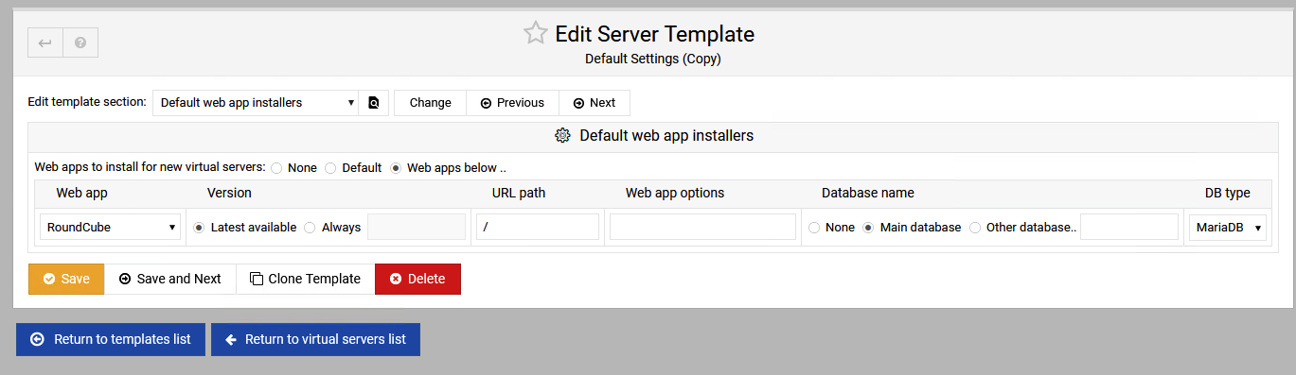Select the None web apps radio
The image size is (1296, 375).
click(x=276, y=168)
